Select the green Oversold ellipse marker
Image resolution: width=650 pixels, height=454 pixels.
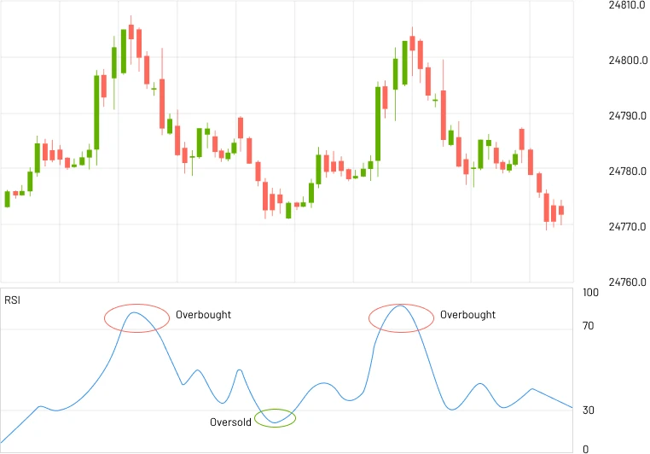click(276, 418)
